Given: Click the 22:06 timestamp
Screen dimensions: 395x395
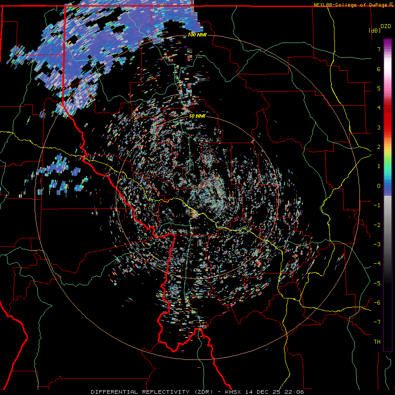Looking at the screenshot, I should (294, 392).
